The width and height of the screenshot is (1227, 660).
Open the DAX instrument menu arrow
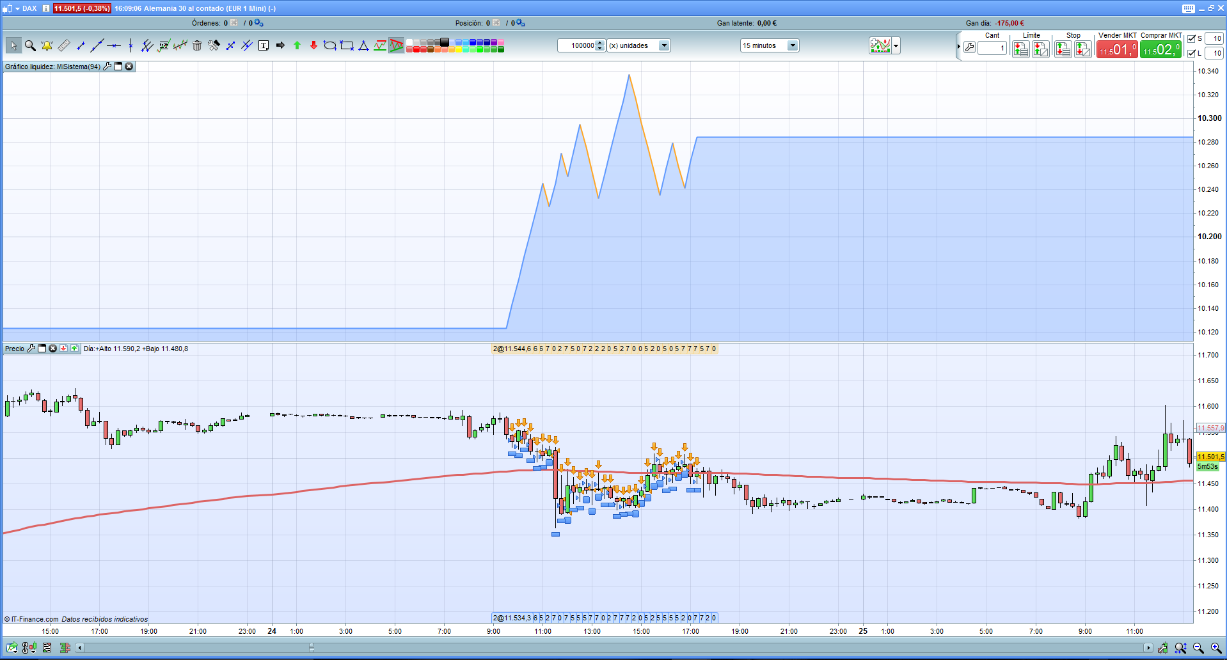click(17, 8)
